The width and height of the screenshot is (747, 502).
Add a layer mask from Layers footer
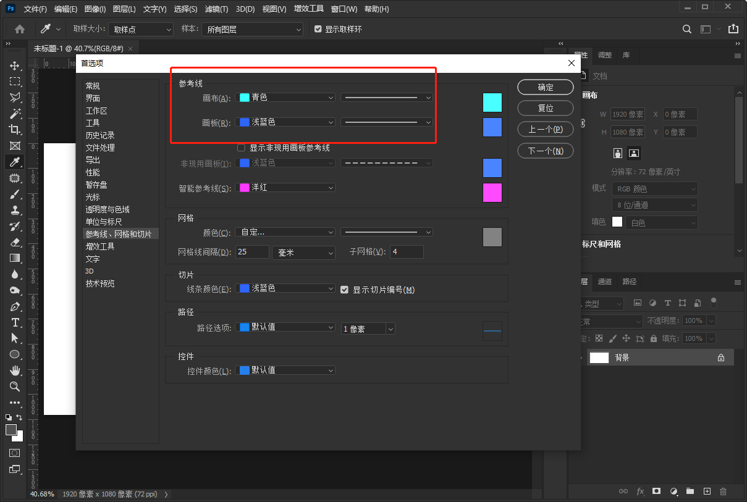(657, 492)
